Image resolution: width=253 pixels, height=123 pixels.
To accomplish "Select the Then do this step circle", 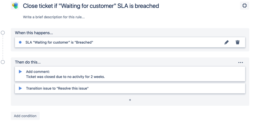I will point(3,62).
